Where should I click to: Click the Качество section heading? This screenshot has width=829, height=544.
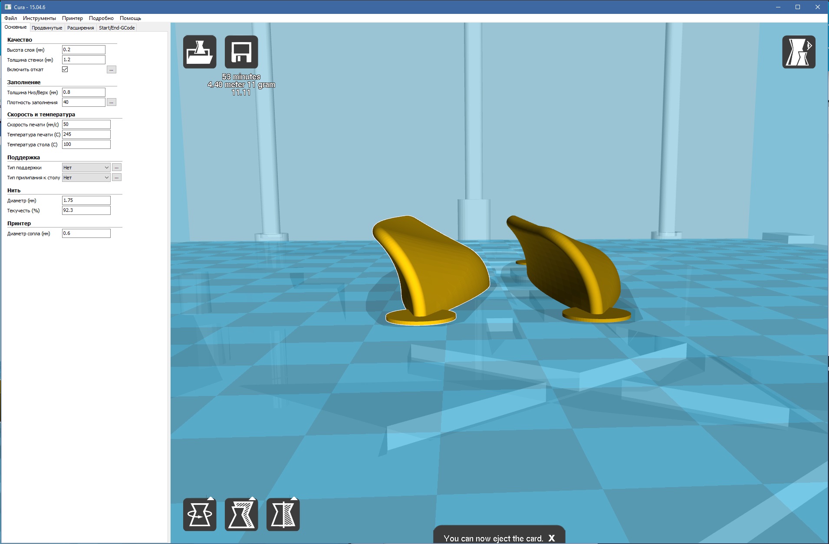tap(20, 40)
